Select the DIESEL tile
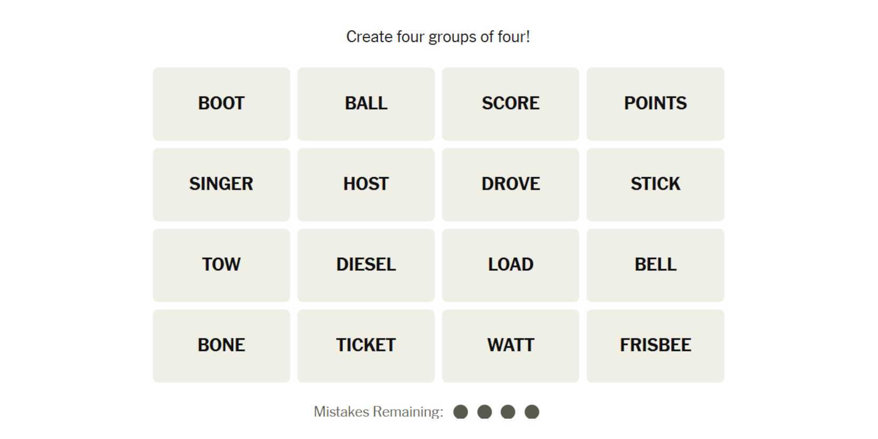The width and height of the screenshot is (878, 439). [x=366, y=265]
